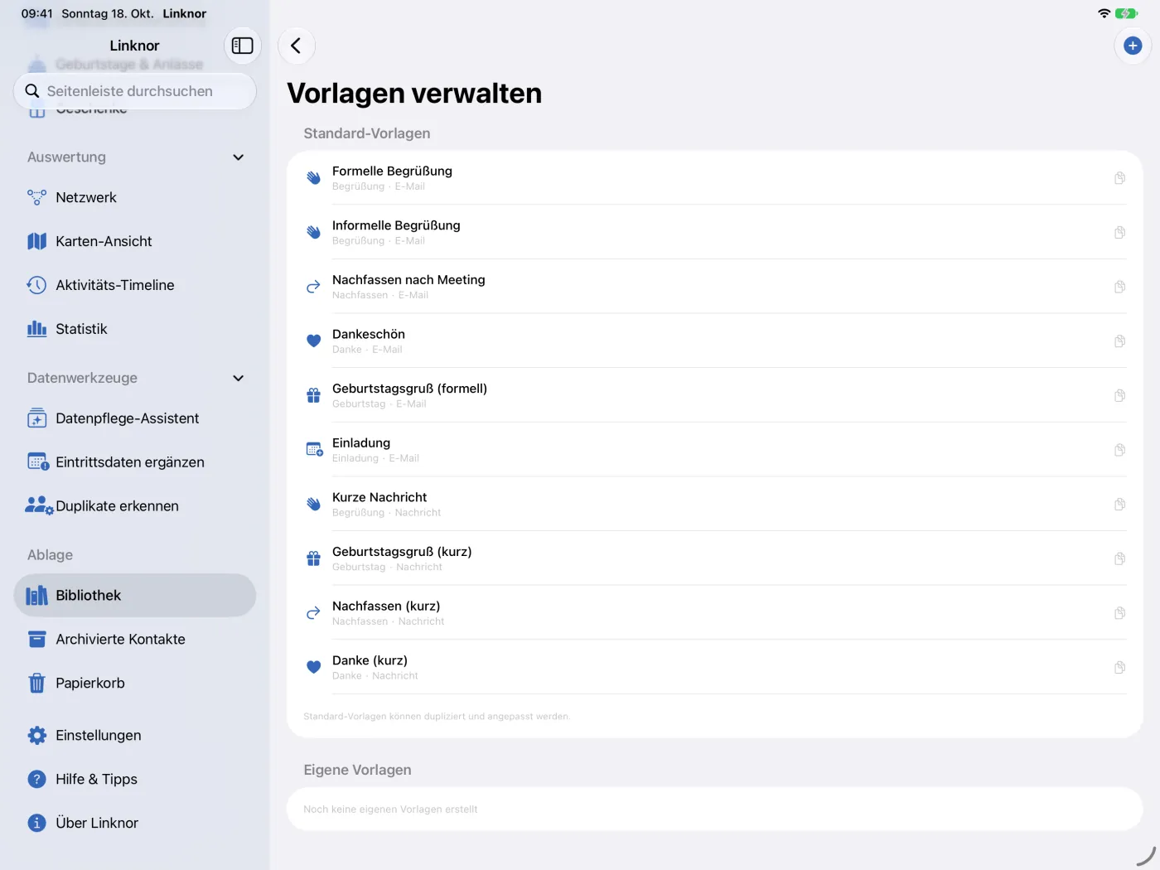Open Einstellungen from sidebar
Screen dimensions: 1160x870
(x=135, y=736)
